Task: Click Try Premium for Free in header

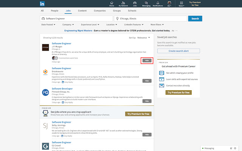Action: pos(195,4)
